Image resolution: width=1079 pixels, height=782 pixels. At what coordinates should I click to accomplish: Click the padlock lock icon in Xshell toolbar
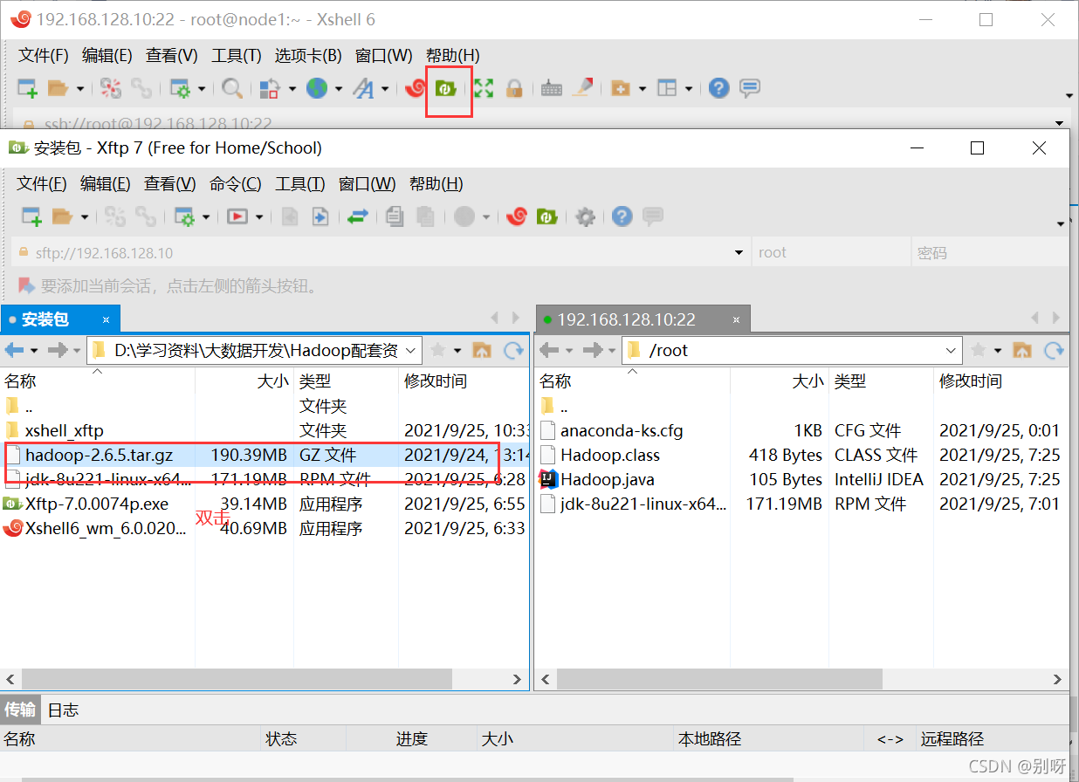[x=514, y=88]
